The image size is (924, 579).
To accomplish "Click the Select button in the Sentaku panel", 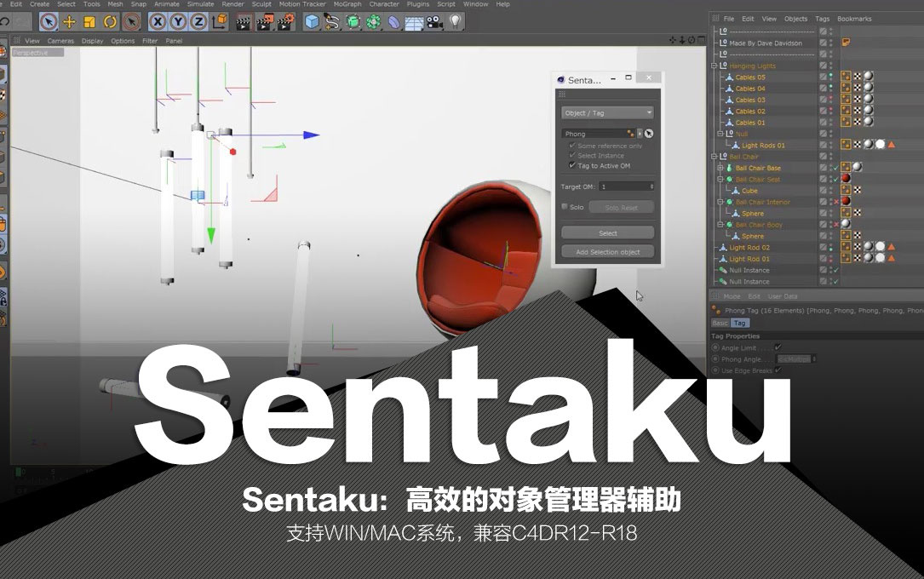I will pyautogui.click(x=607, y=232).
